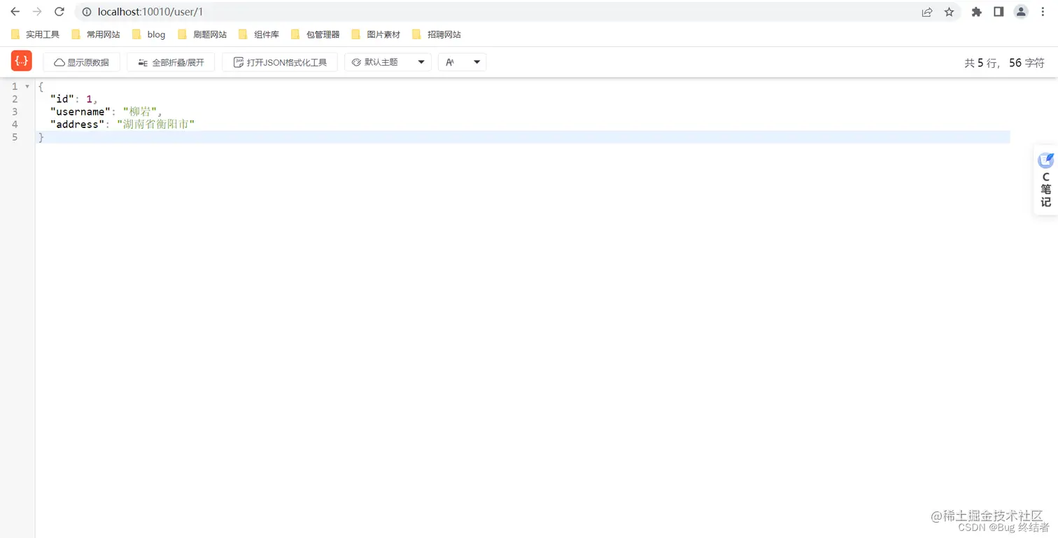Click the browser forward arrow
The height and width of the screenshot is (538, 1058).
tap(37, 12)
